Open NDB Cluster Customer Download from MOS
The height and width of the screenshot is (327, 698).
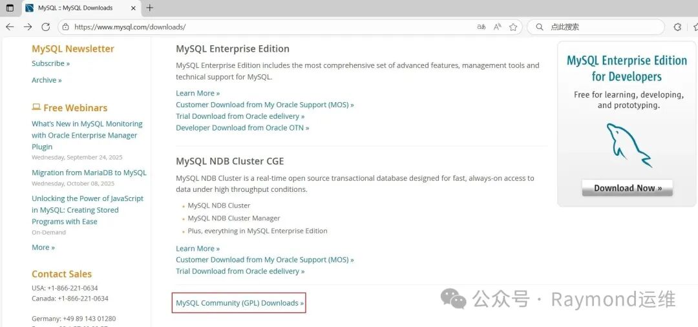point(265,260)
